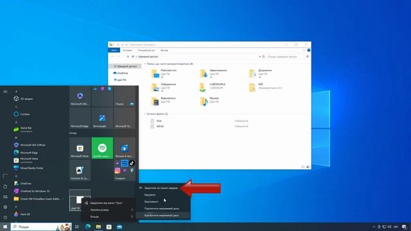
Task: Open the Photos (Фотографії) tile
Action: coord(102,118)
